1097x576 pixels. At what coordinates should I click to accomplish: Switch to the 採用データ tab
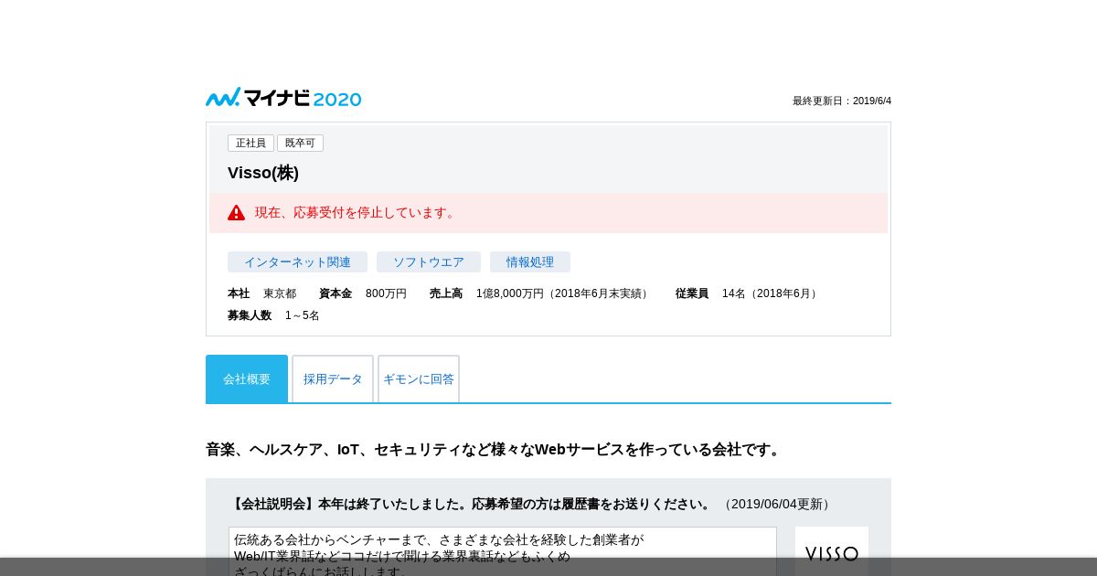tap(333, 379)
